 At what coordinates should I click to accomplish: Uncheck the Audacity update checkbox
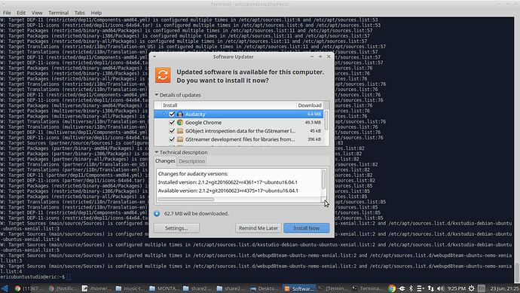click(172, 114)
